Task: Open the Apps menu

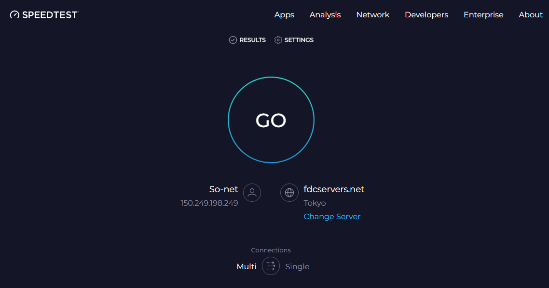Action: 284,15
